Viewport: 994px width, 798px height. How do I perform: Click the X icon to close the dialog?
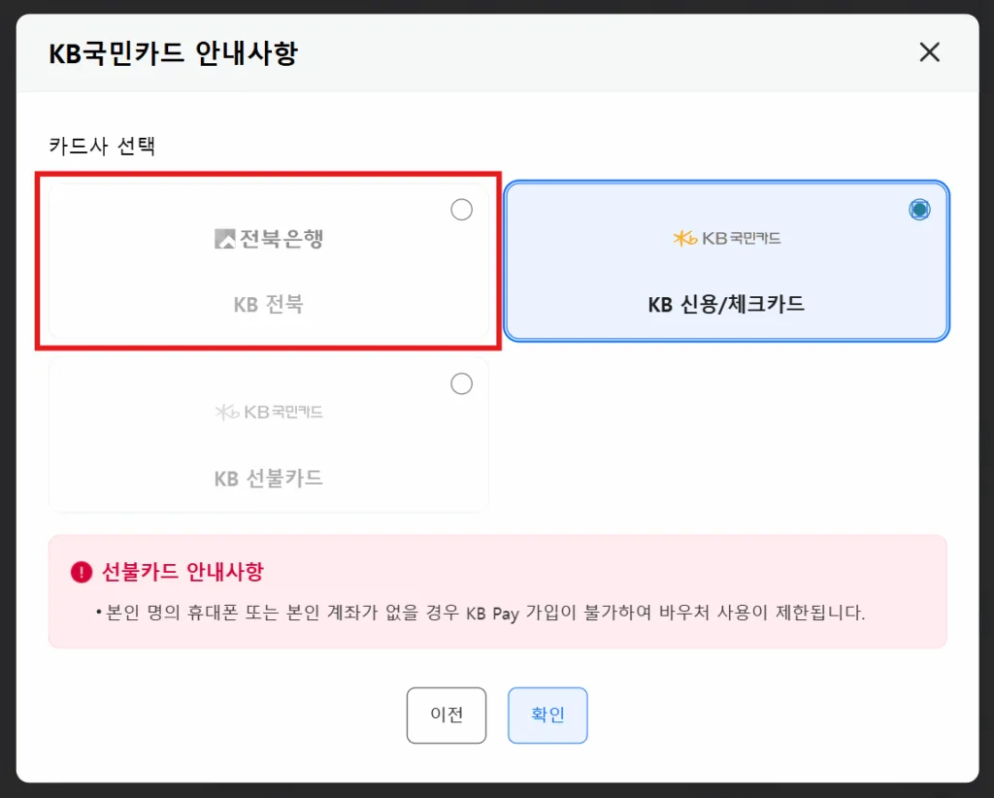pyautogui.click(x=929, y=52)
